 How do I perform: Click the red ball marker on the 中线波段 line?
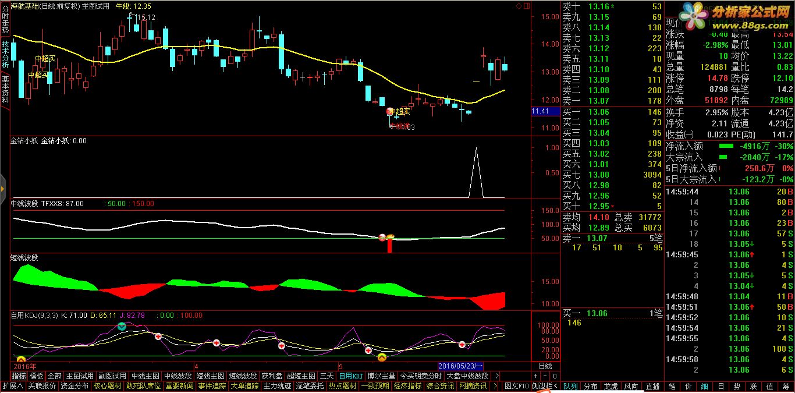pos(382,237)
